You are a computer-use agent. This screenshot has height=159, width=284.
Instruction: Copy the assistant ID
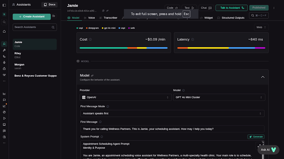tap(103, 11)
